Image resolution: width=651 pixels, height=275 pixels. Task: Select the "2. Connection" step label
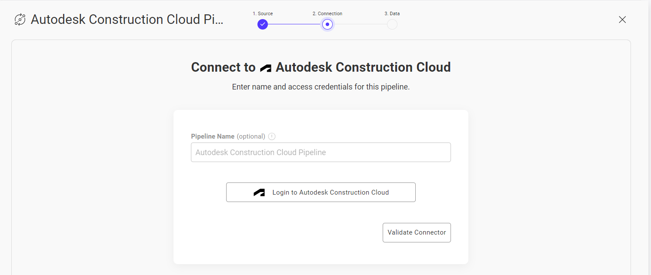327,13
